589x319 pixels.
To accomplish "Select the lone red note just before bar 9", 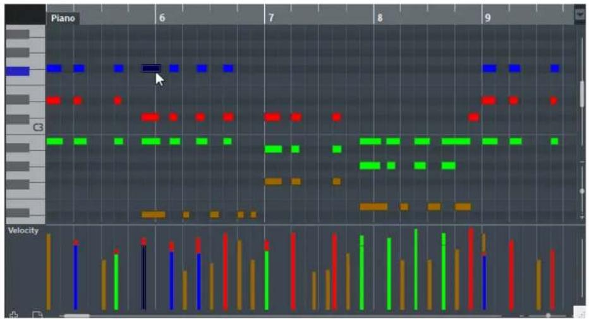I will [x=473, y=117].
